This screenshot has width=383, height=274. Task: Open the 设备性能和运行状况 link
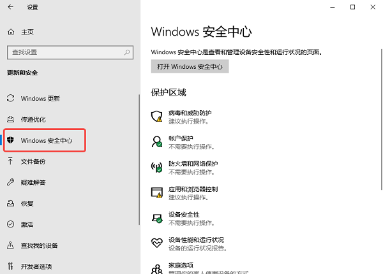click(196, 240)
